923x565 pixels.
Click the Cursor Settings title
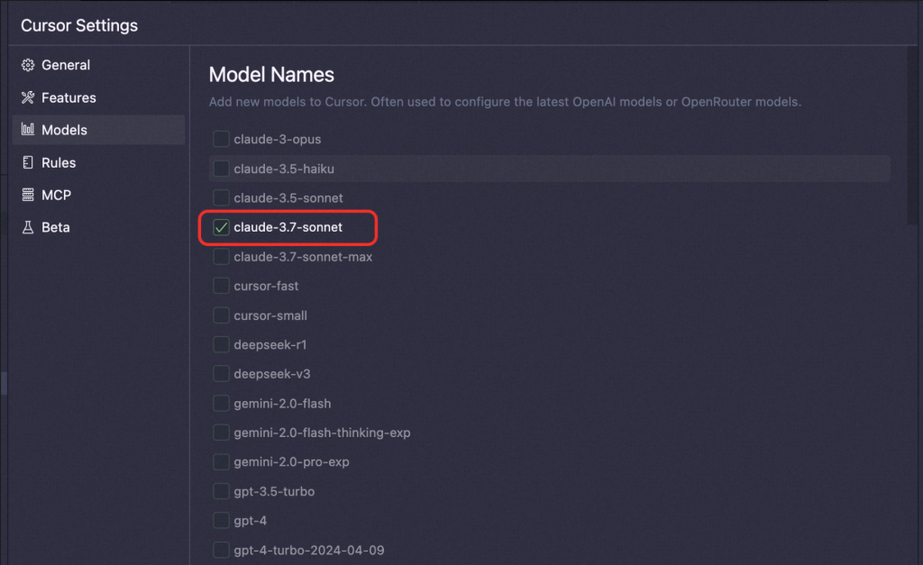coord(79,25)
